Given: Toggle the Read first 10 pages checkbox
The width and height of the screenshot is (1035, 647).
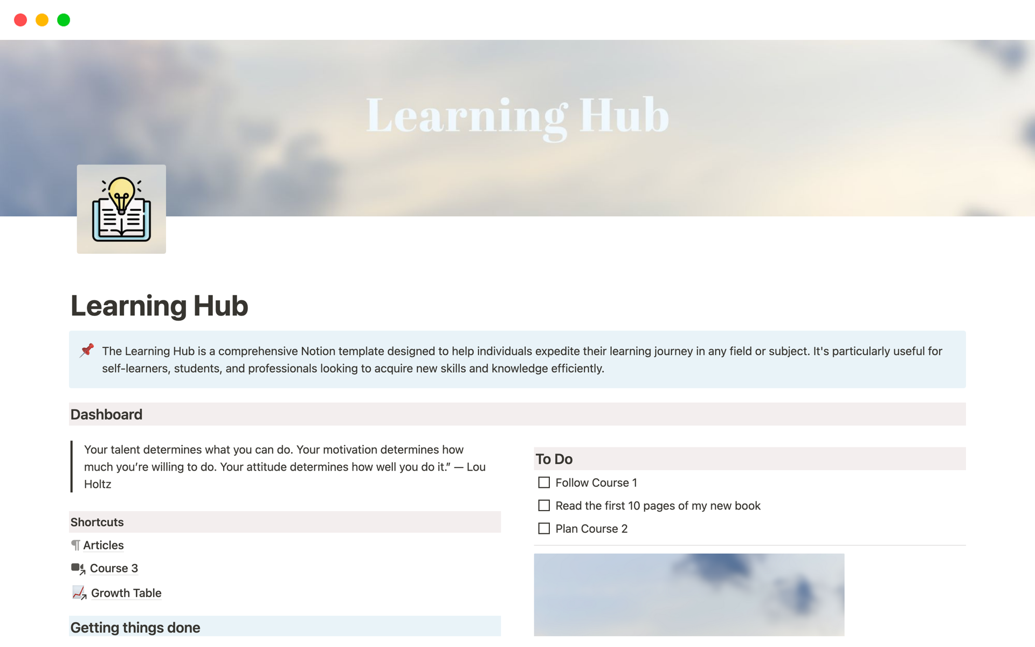Looking at the screenshot, I should pos(544,505).
